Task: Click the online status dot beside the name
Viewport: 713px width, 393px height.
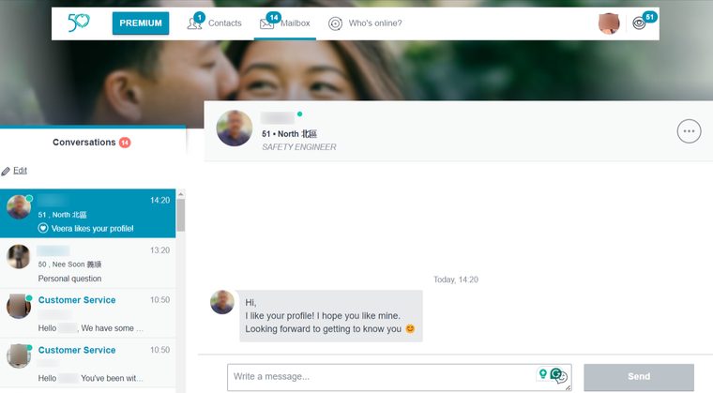Action: (x=299, y=113)
